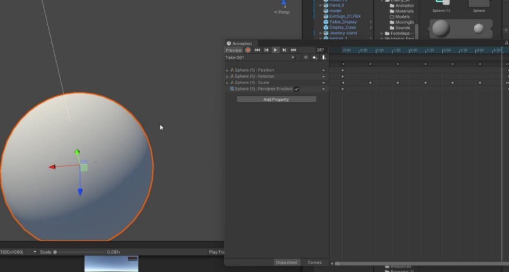Expand Sphere (1) : Position property
This screenshot has height=272, width=509.
227,70
